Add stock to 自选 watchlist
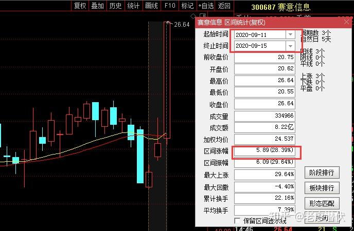Viewport: 354px width, 231px height. pos(206,6)
